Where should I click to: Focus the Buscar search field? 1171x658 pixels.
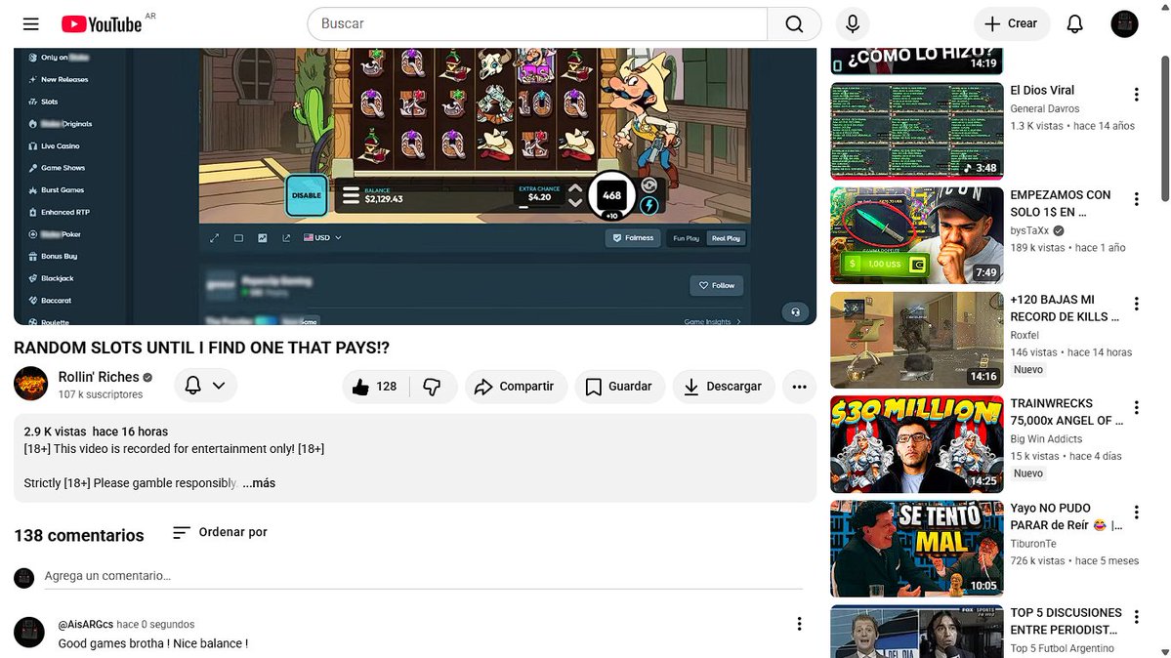(x=538, y=23)
